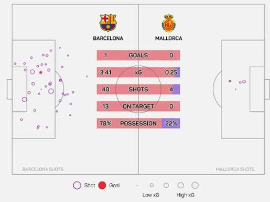The image size is (270, 202).
Task: Click the red Goal legend circle
Action: pyautogui.click(x=102, y=185)
